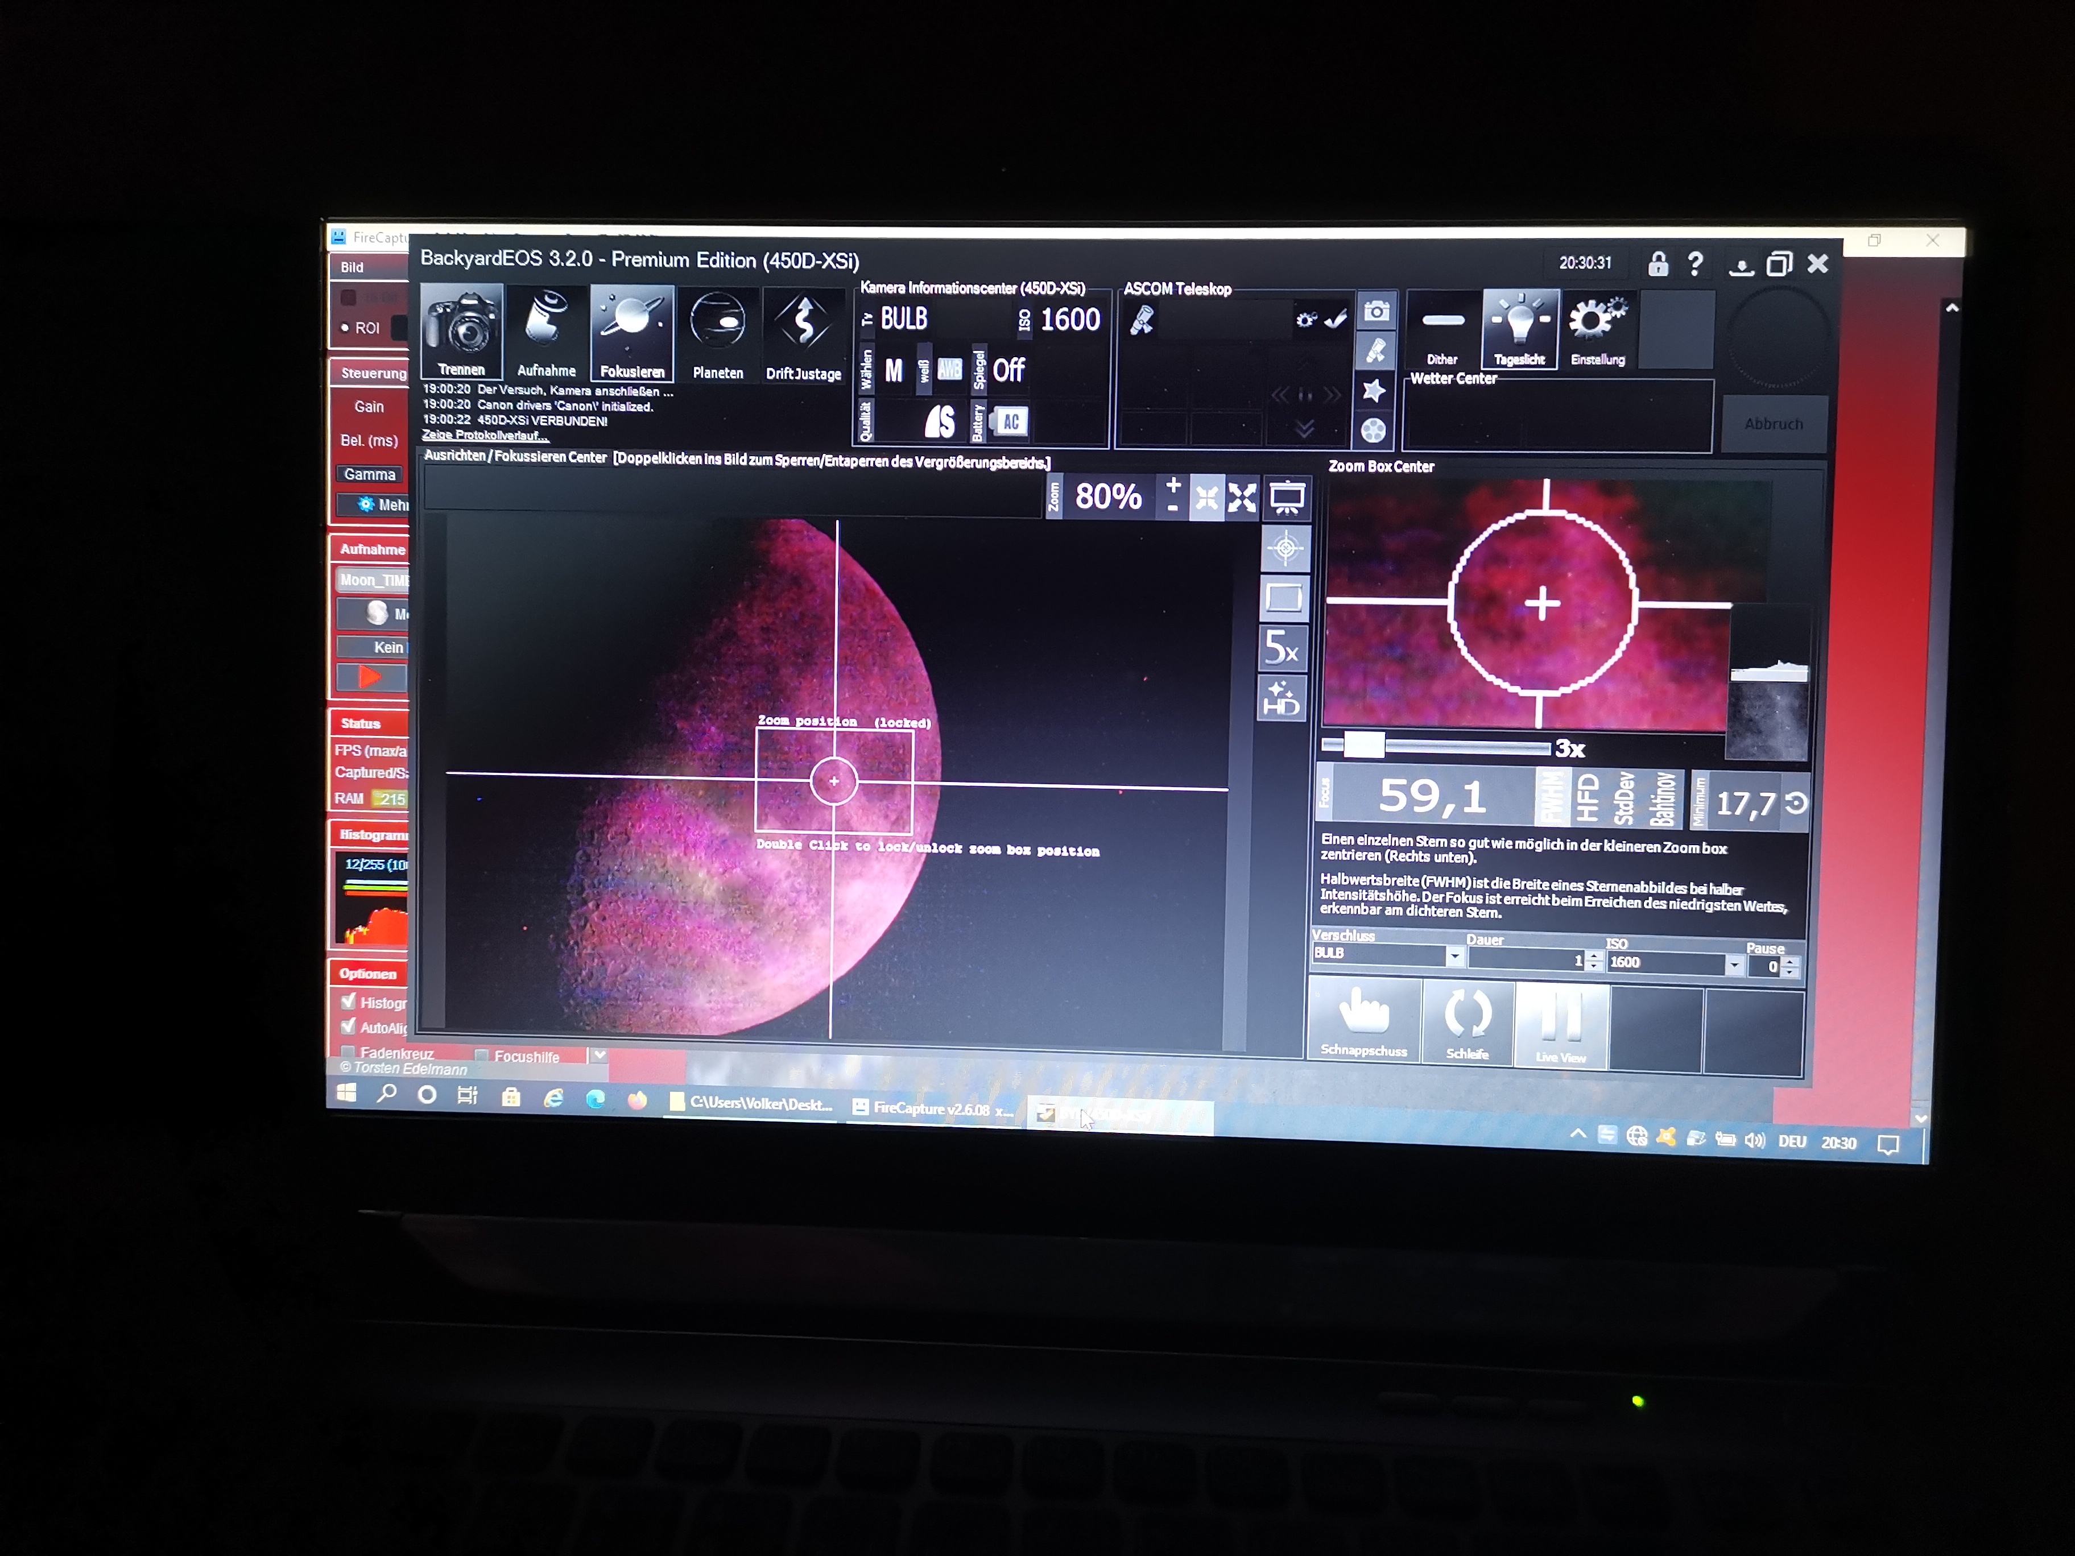Click the ASCOM telescope checkmark icon
This screenshot has width=2075, height=1556.
[x=1336, y=320]
